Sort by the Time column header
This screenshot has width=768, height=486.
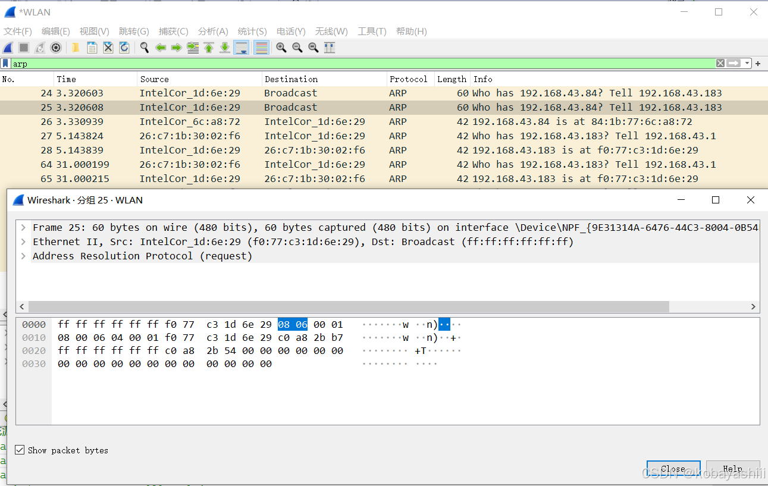point(96,79)
